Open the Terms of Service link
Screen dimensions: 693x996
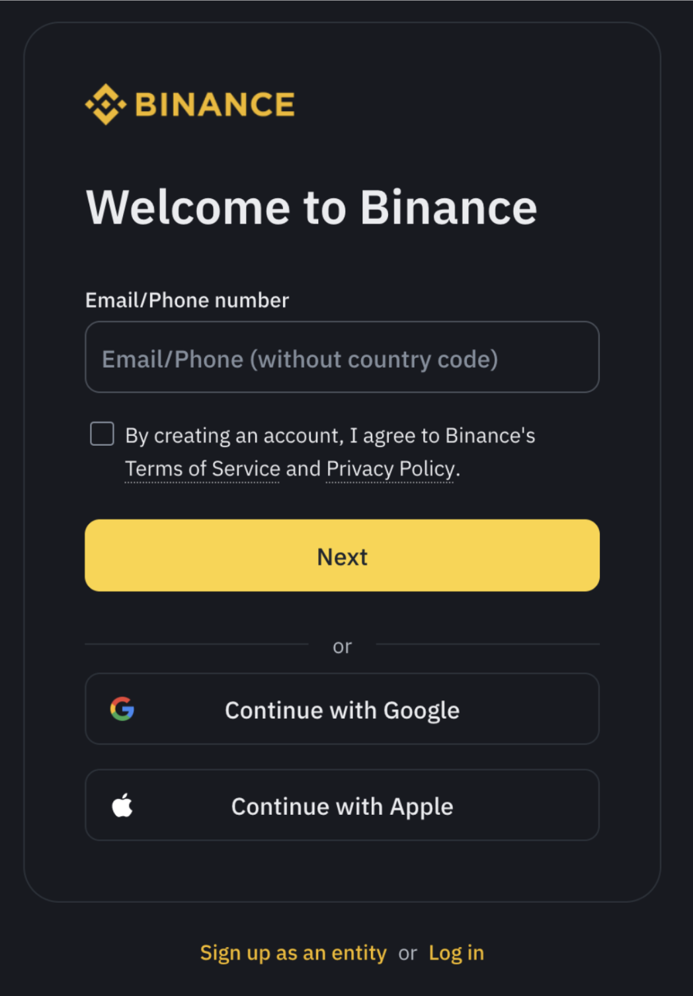point(202,469)
